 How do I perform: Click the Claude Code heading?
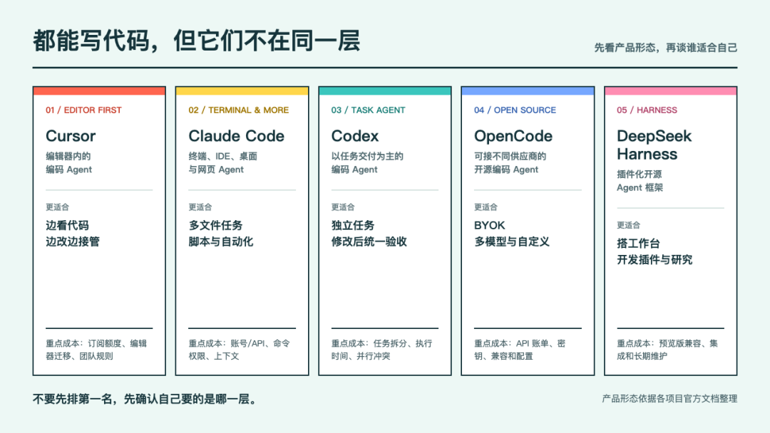pyautogui.click(x=236, y=136)
